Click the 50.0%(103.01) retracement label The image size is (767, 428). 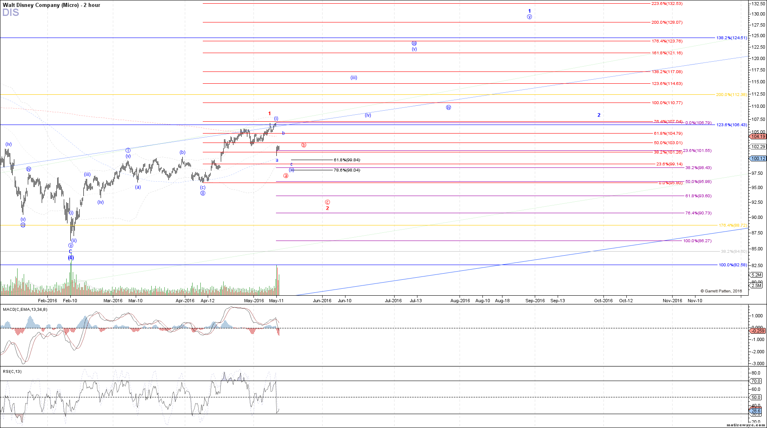(668, 143)
